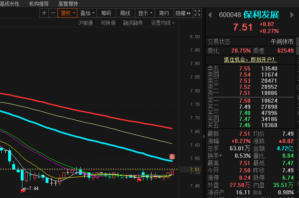Screen dimensions: 299x198
Task: Click stock code 600048
Action: (x=230, y=15)
